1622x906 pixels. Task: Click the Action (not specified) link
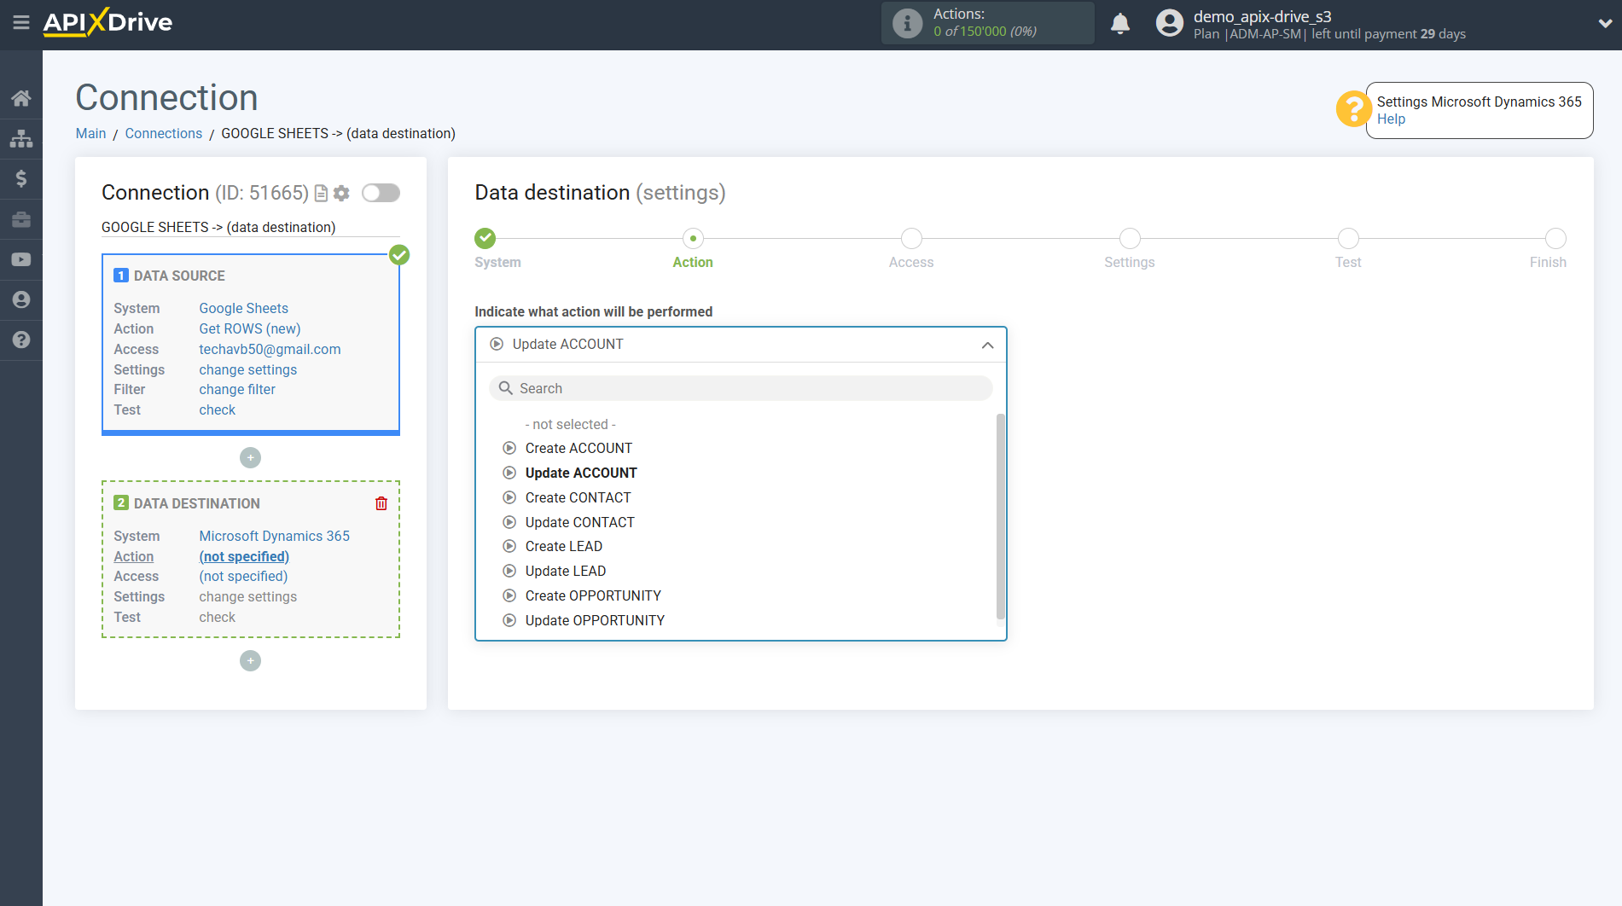(x=244, y=556)
